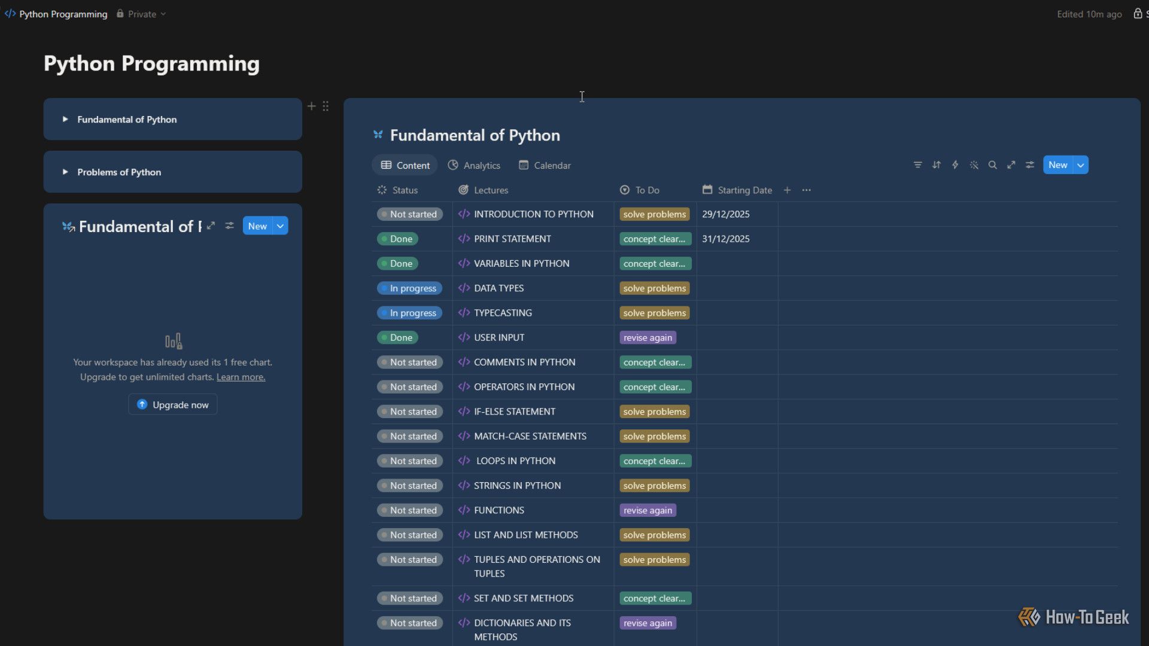Screen dimensions: 1149x646
Task: Expand the Problems of Python toggle
Action: 65,172
